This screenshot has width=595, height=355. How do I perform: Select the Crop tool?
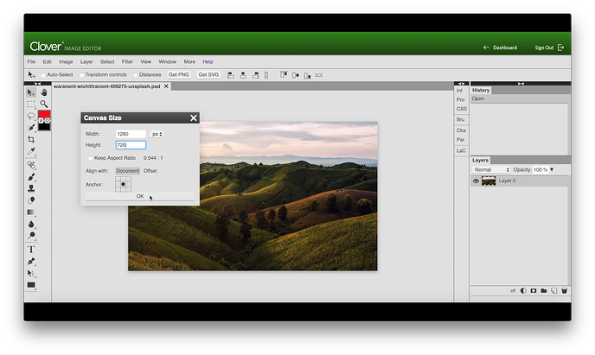tap(31, 139)
